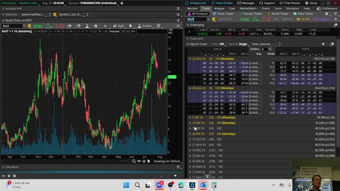
Task: Click the chart drawing icon above price axis
Action: point(171,32)
